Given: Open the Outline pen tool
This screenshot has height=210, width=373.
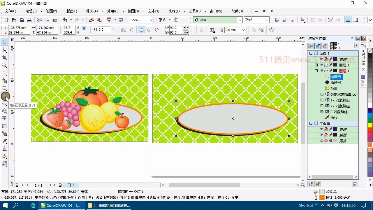Looking at the screenshot, I should 4,149.
